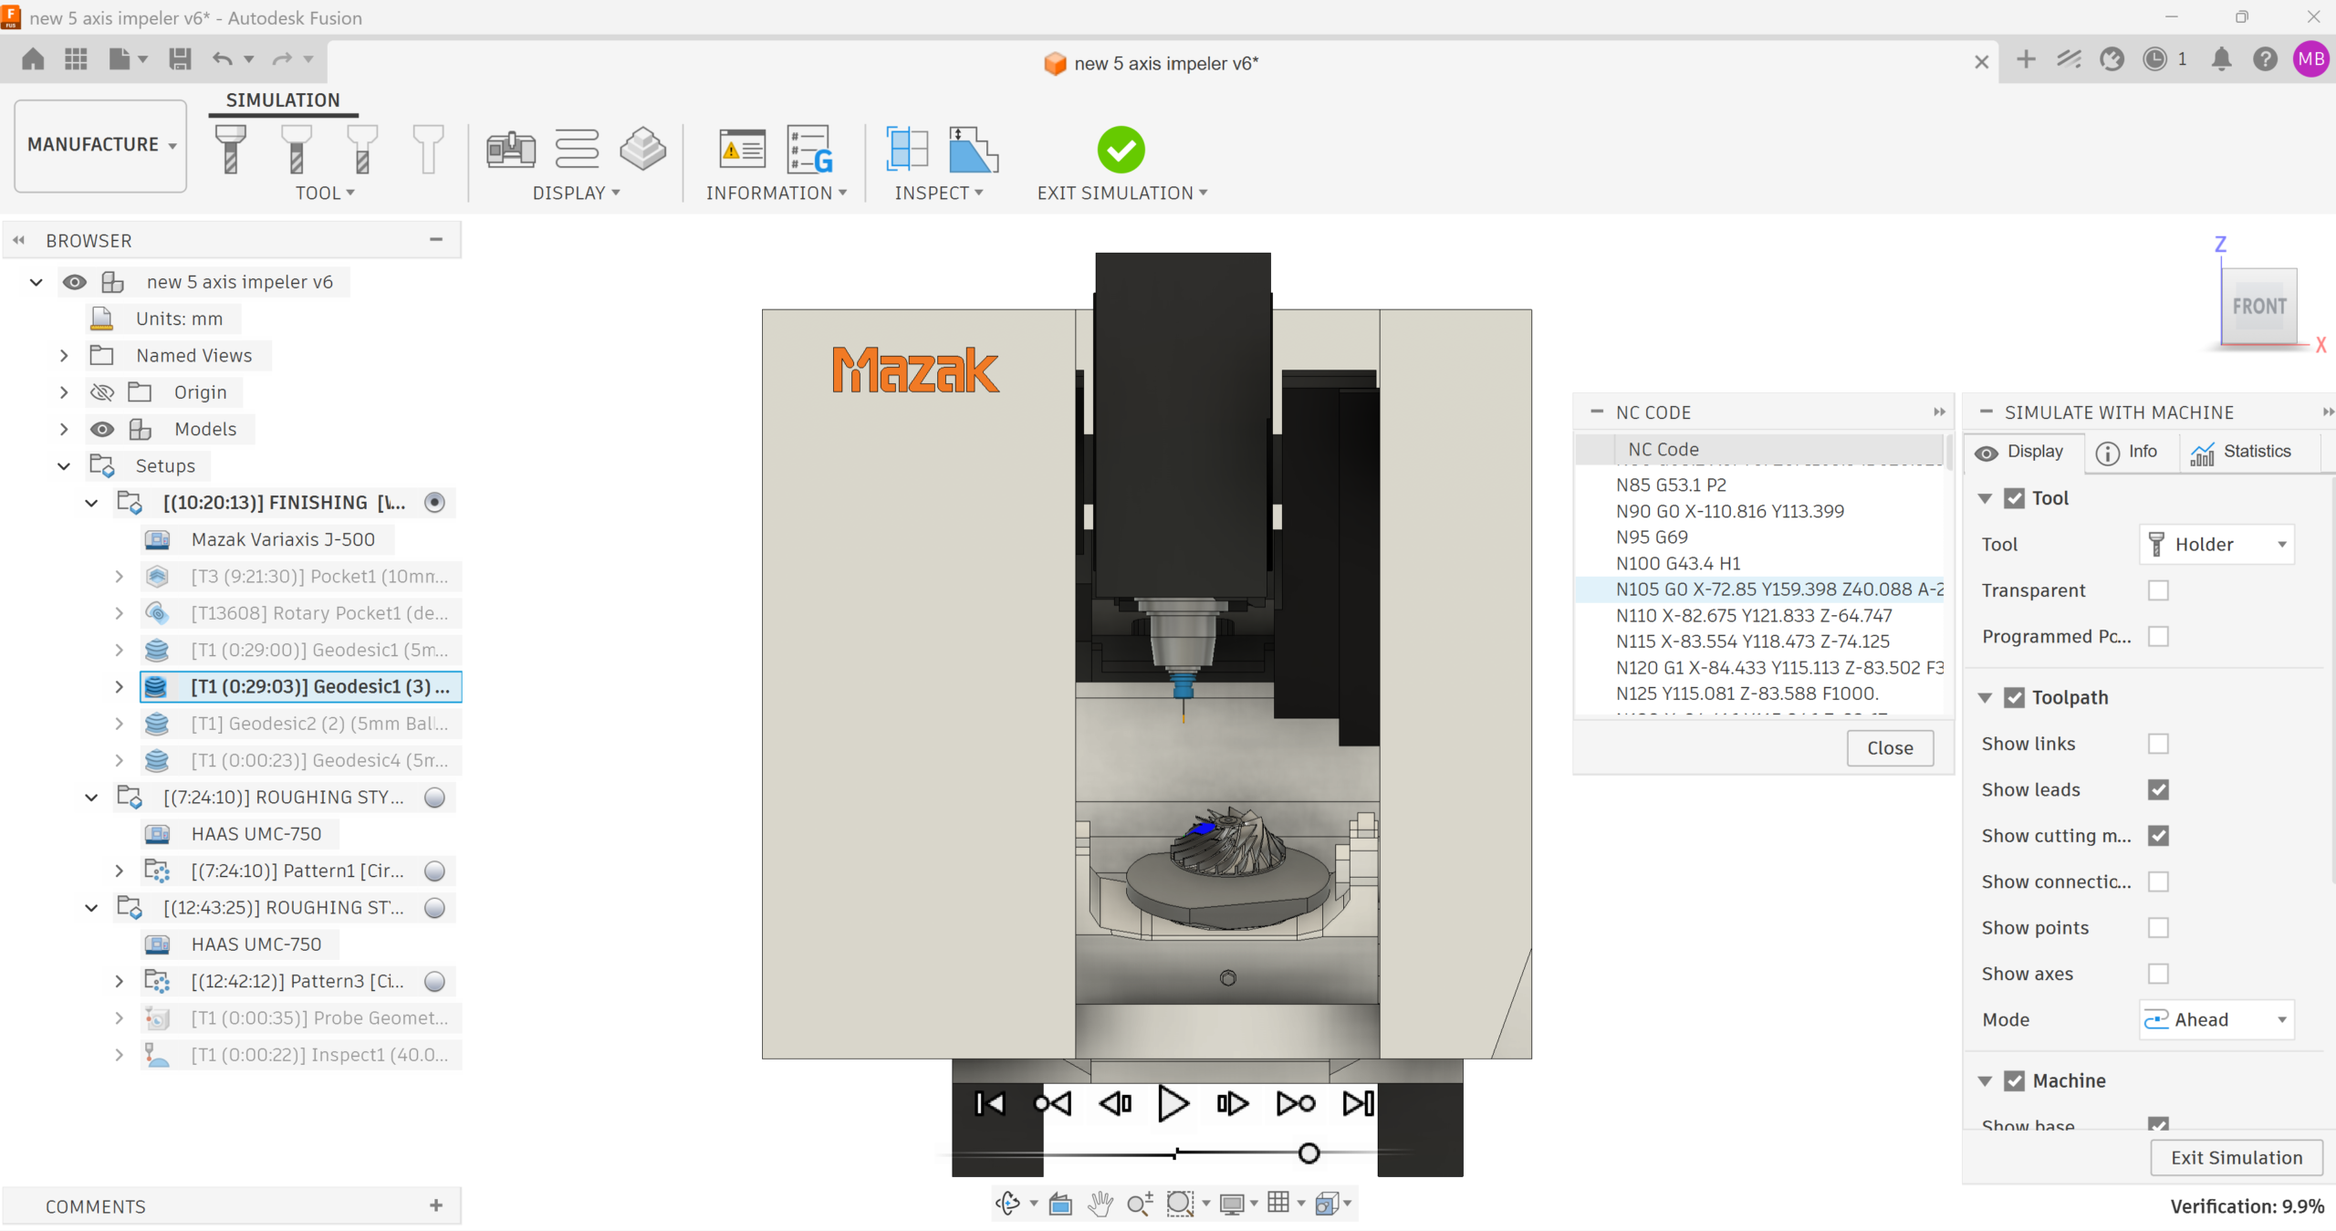Click the stock display icon
This screenshot has height=1231, width=2336.
point(643,149)
